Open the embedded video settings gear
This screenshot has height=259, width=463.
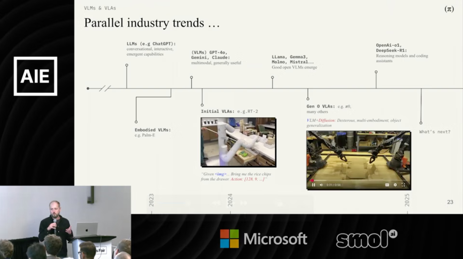tap(395, 185)
